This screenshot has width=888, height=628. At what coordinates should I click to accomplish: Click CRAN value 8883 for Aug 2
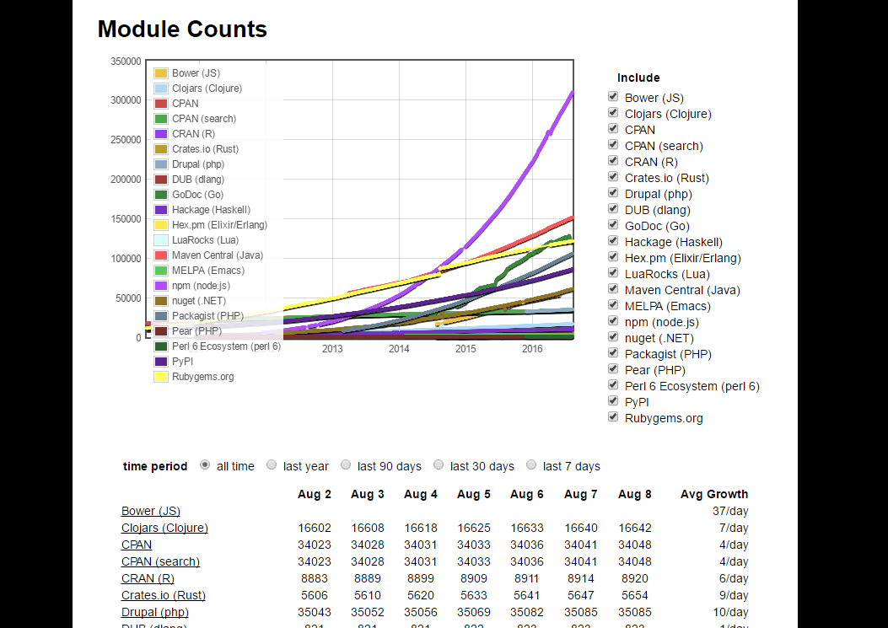(315, 579)
